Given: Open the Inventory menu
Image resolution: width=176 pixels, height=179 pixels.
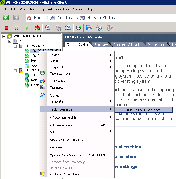Looking at the screenshot, I should (37, 9).
